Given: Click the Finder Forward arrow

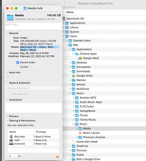Looking at the screenshot, I should pyautogui.click(x=70, y=2).
